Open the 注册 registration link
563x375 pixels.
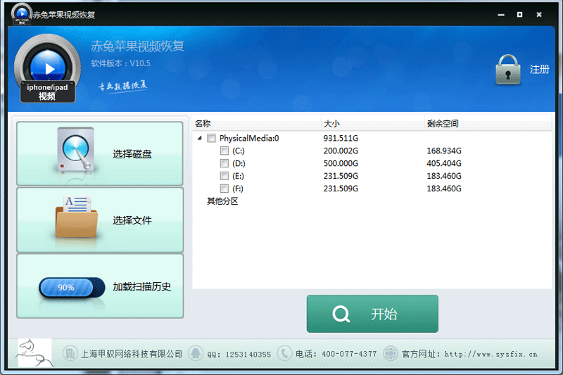[539, 69]
